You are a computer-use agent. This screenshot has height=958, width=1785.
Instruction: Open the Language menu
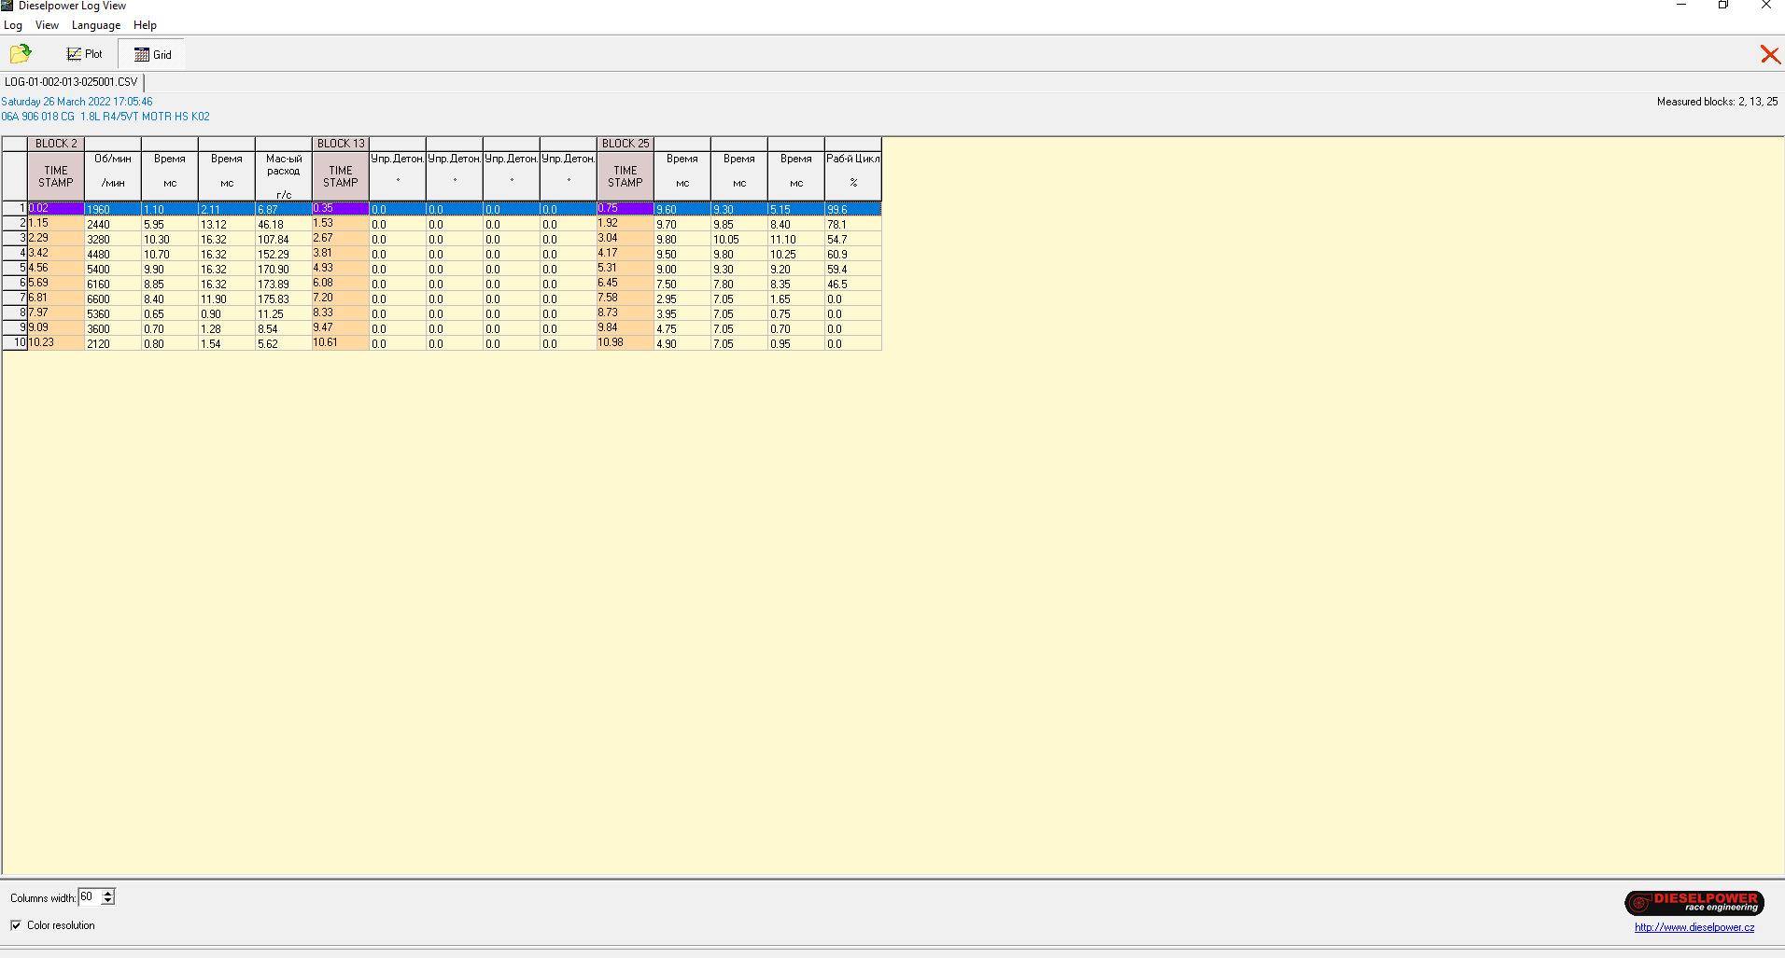click(96, 25)
